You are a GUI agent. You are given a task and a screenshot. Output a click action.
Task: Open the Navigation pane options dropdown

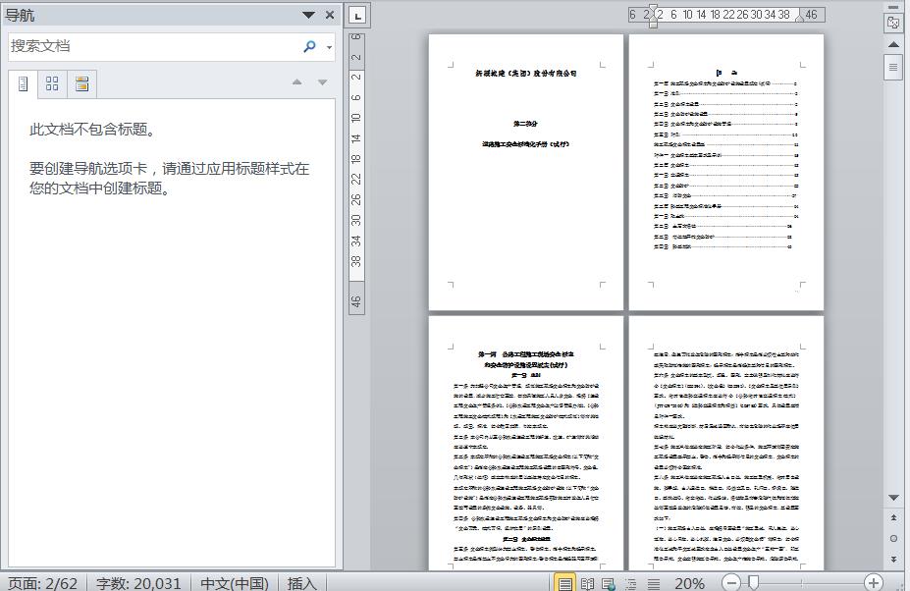tap(309, 15)
